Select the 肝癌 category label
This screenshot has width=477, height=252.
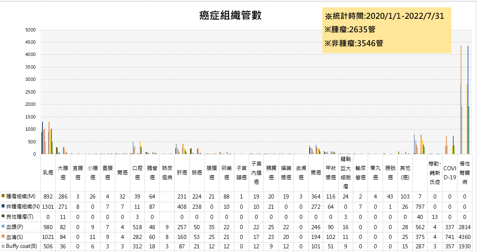tap(182, 173)
